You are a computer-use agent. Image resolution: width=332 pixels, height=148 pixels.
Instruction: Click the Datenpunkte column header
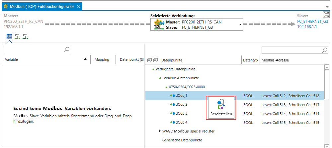pos(172,60)
